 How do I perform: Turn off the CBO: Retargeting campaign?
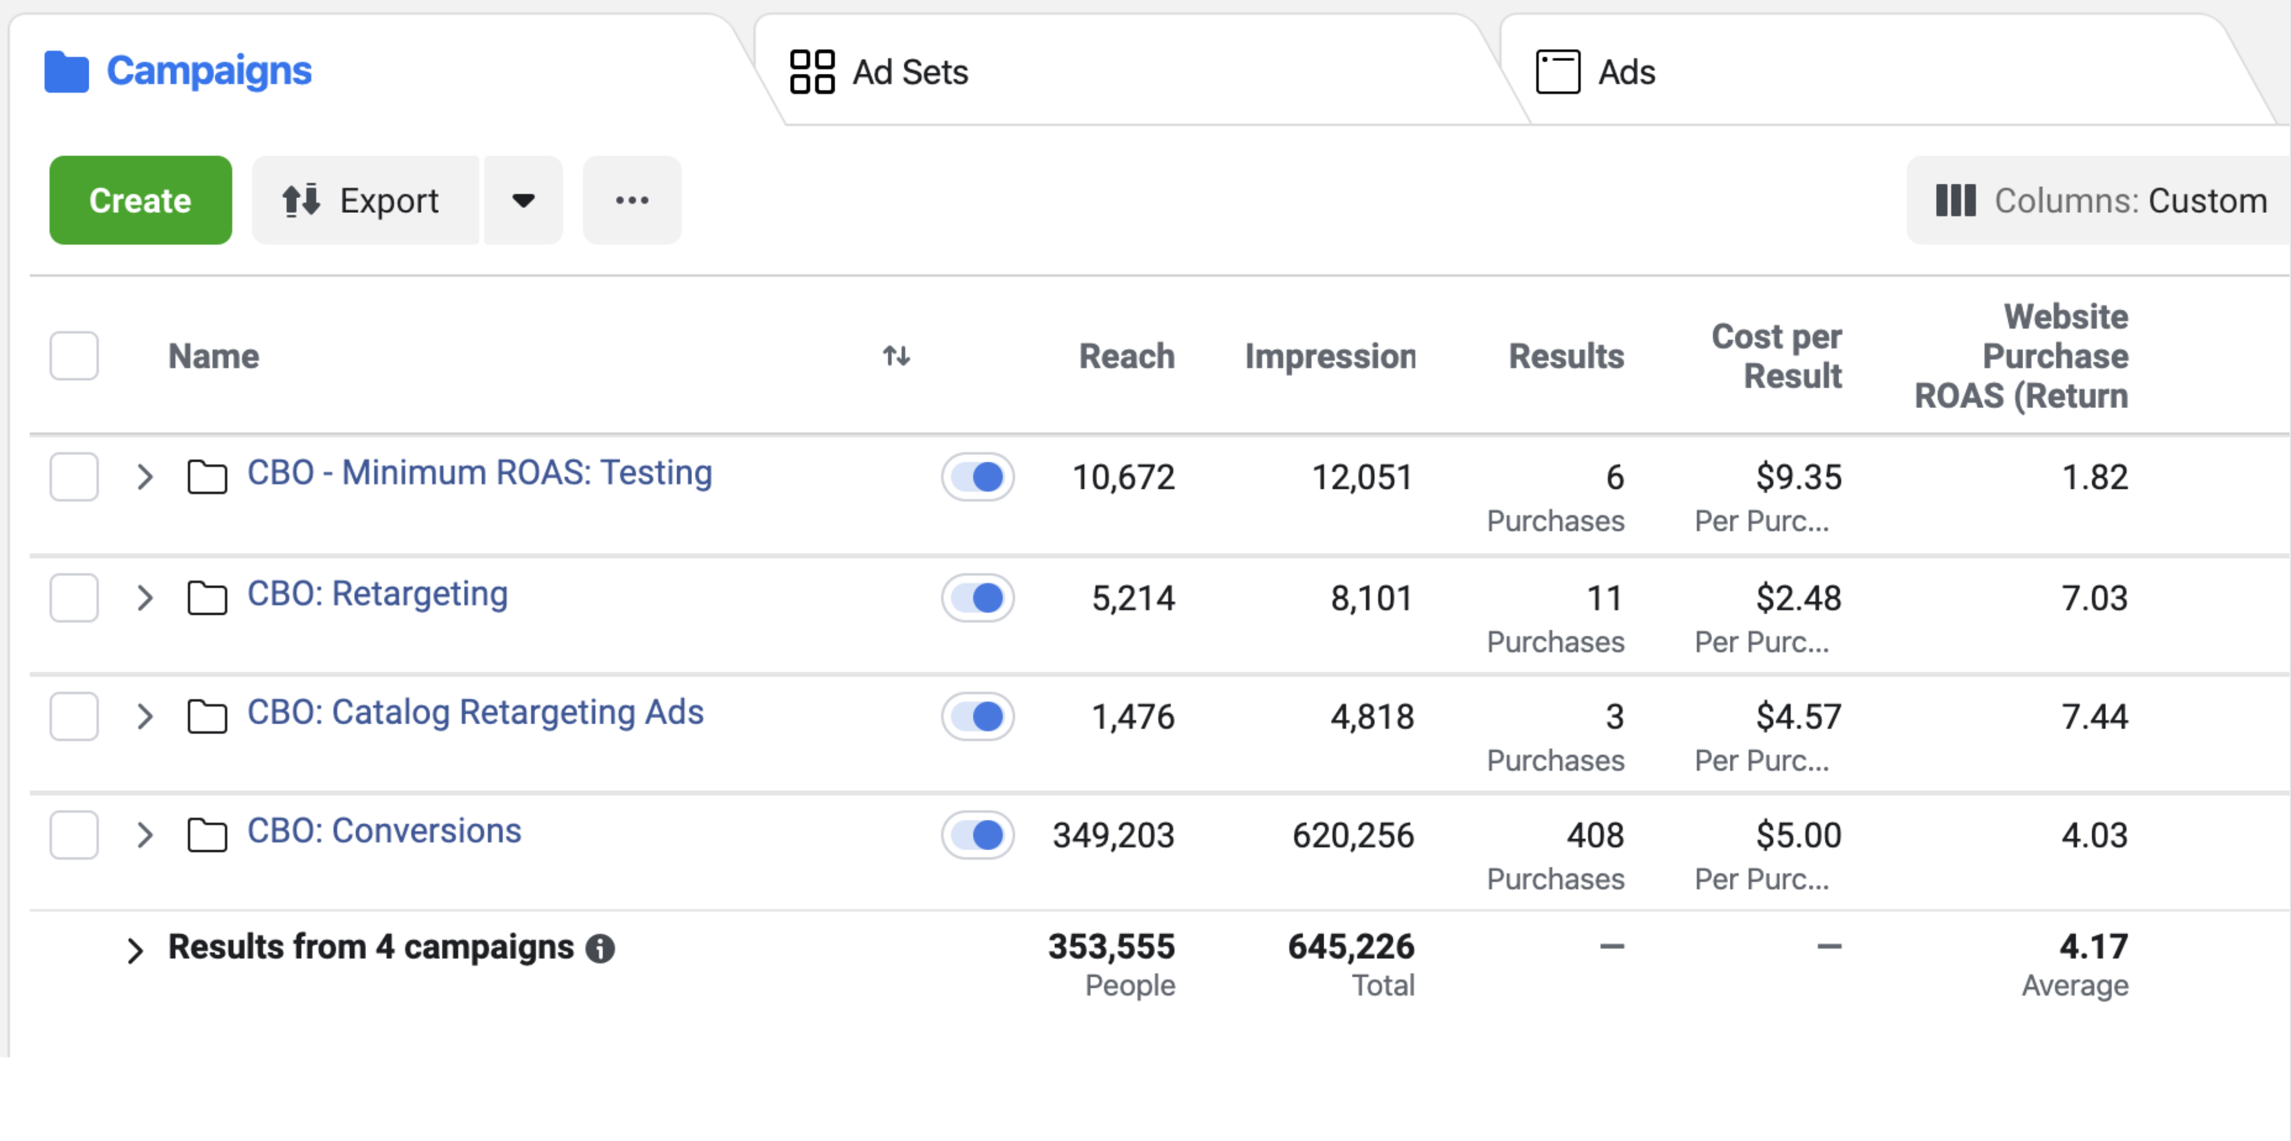tap(978, 598)
